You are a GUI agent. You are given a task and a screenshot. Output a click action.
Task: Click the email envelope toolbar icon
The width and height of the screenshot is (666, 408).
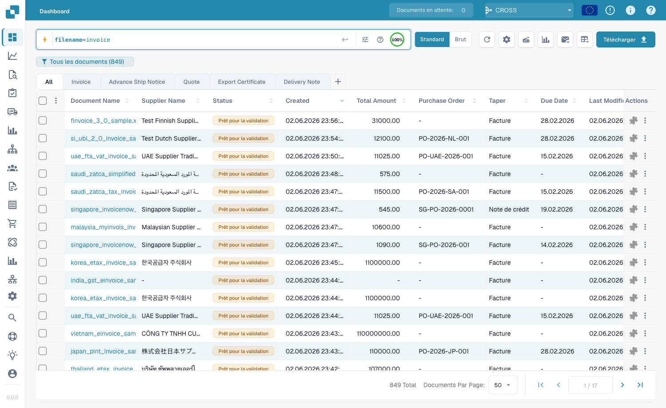tap(565, 39)
